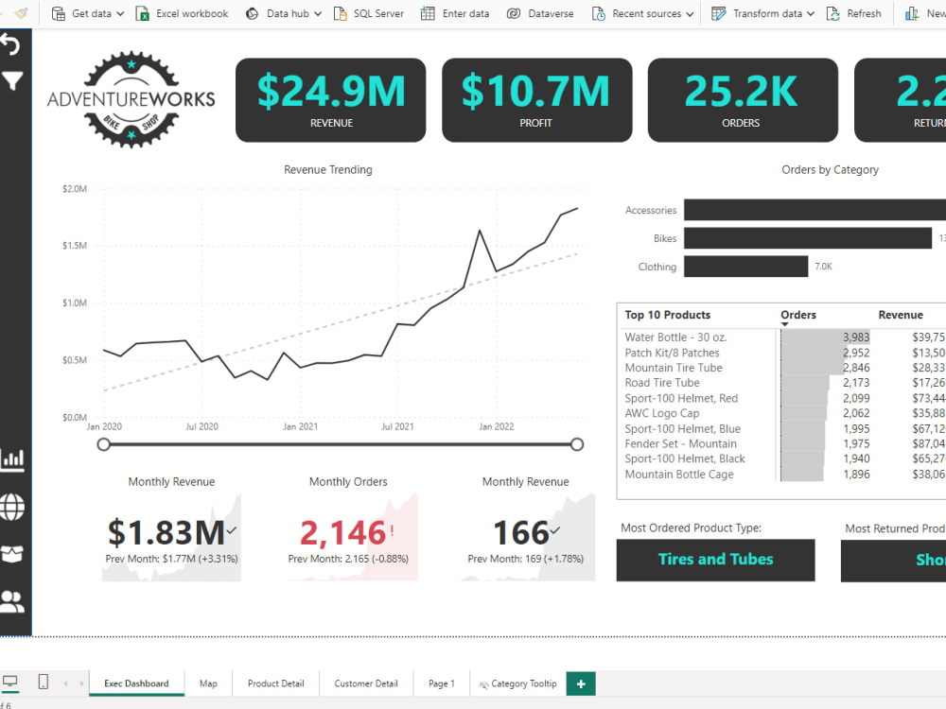Click the Accessories bar in Orders by Category
The height and width of the screenshot is (709, 946).
(x=815, y=210)
